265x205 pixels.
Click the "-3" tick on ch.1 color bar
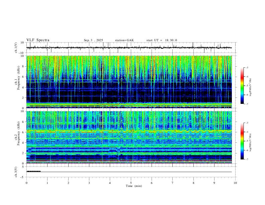point(247,67)
